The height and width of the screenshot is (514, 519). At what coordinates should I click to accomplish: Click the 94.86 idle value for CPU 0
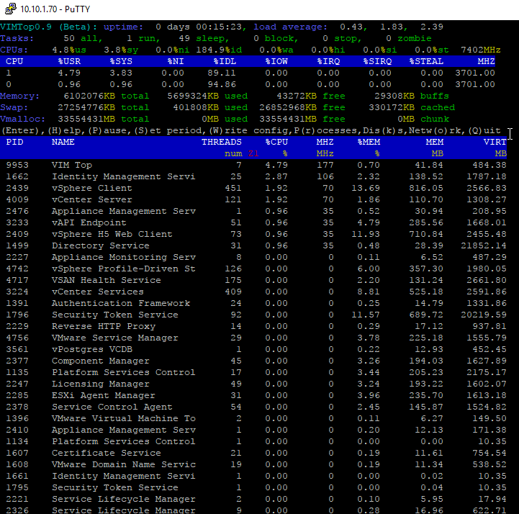coord(222,84)
